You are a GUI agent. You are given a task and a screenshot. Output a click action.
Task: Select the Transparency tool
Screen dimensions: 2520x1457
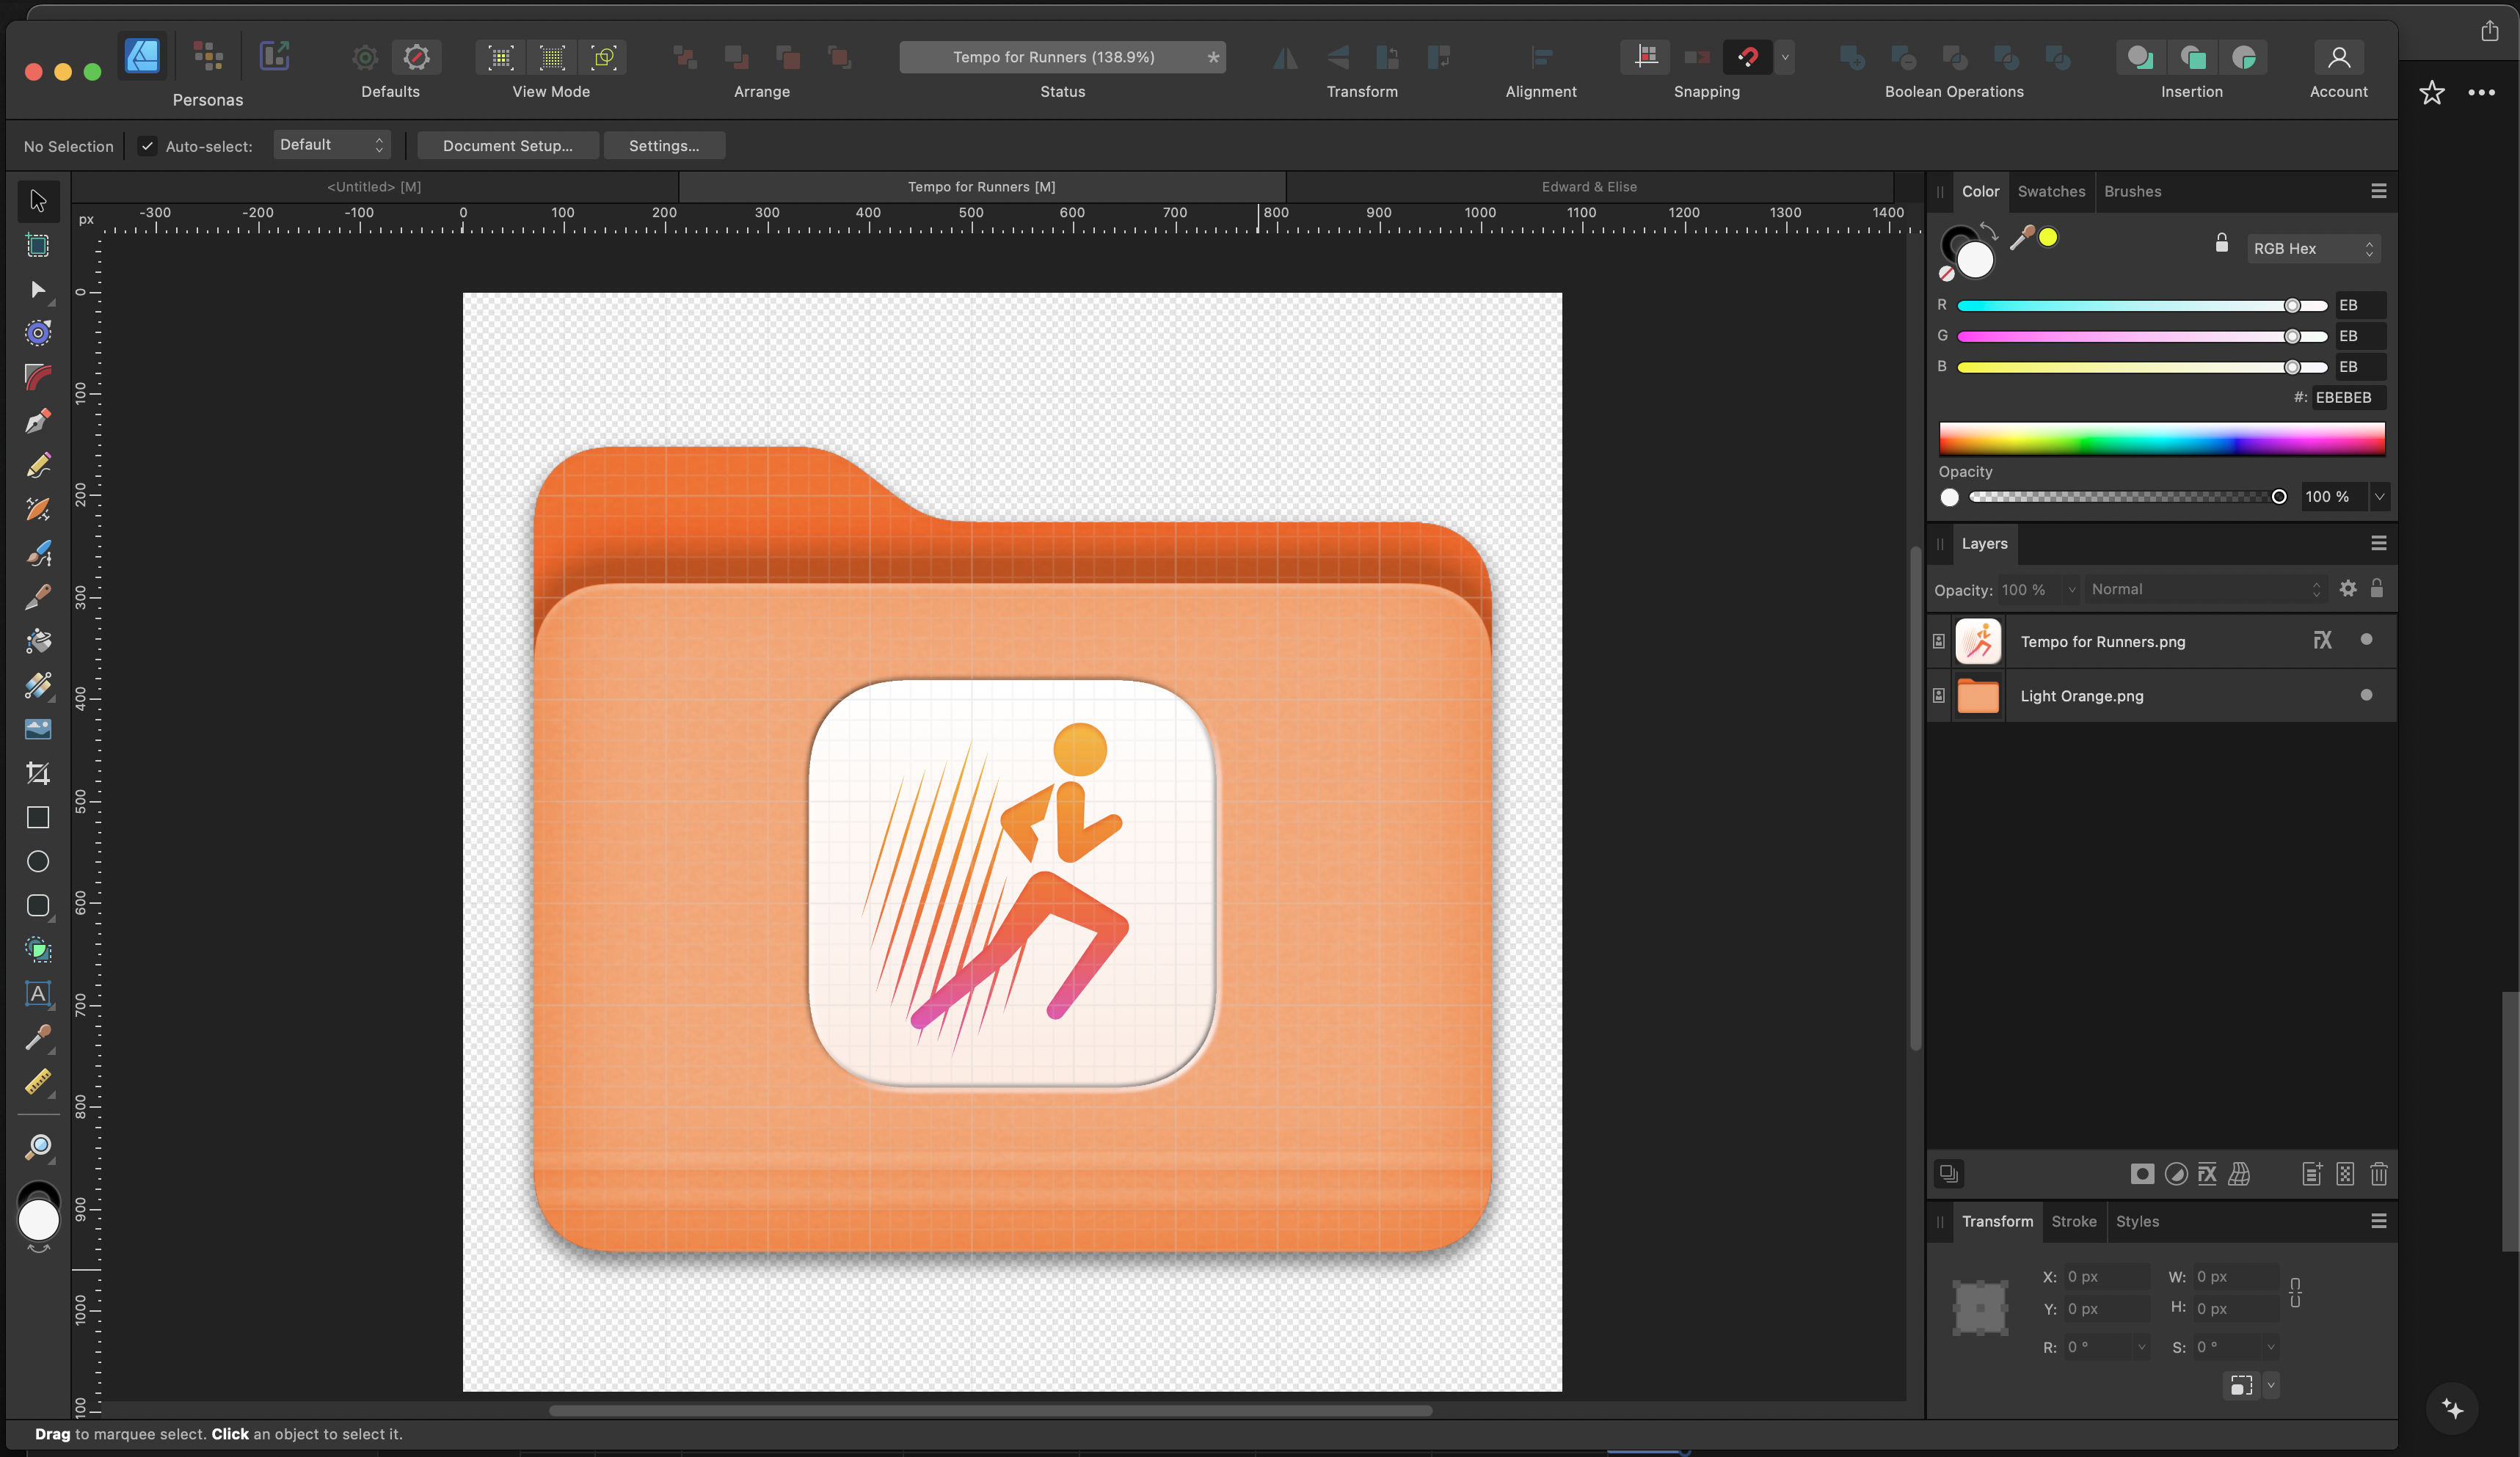[x=38, y=685]
